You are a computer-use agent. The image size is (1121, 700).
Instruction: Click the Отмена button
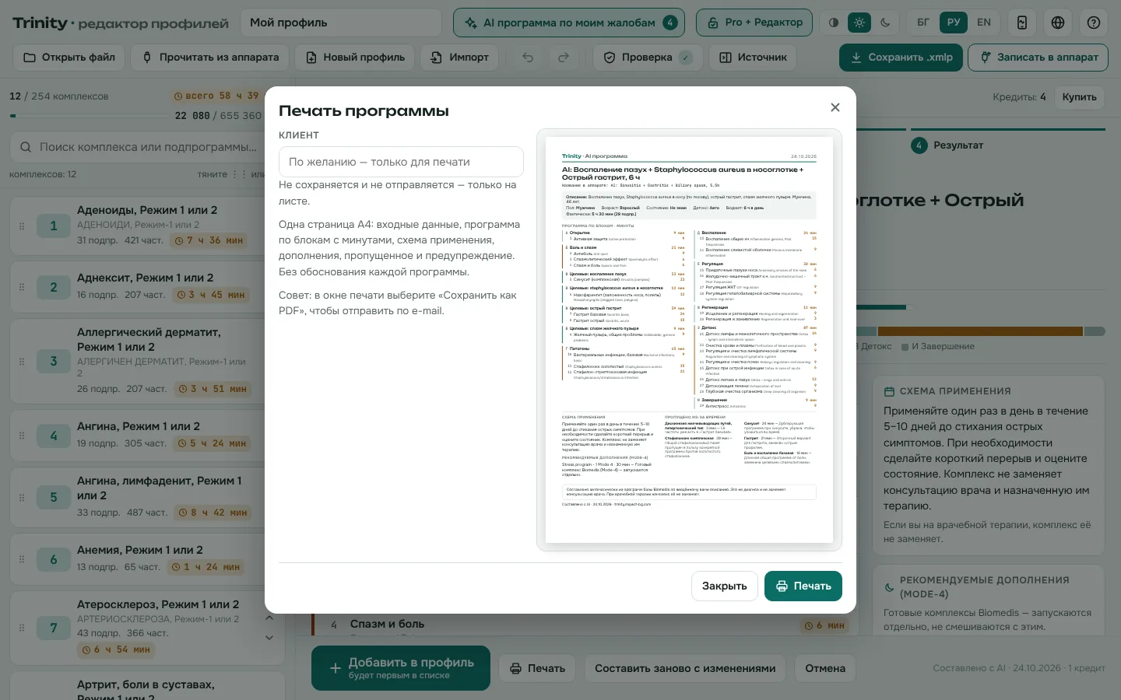tap(825, 668)
